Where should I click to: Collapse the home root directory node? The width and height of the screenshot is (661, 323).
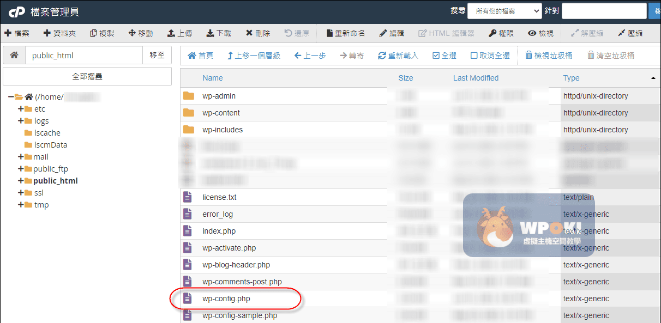(11, 97)
